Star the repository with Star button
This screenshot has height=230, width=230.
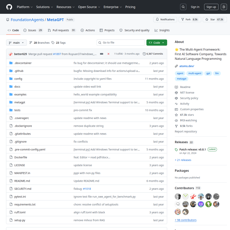pyautogui.click(x=215, y=20)
